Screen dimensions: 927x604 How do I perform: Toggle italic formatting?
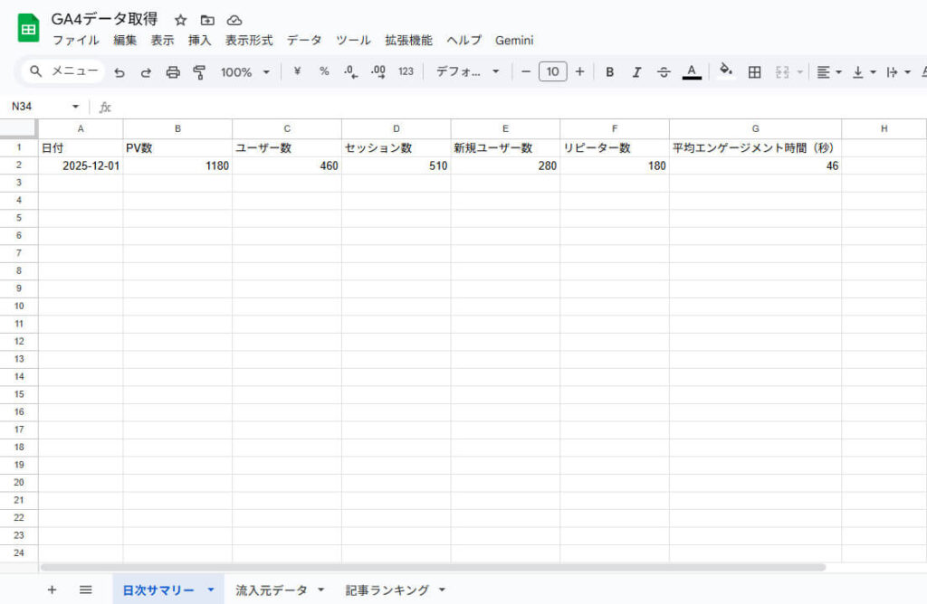tap(636, 71)
